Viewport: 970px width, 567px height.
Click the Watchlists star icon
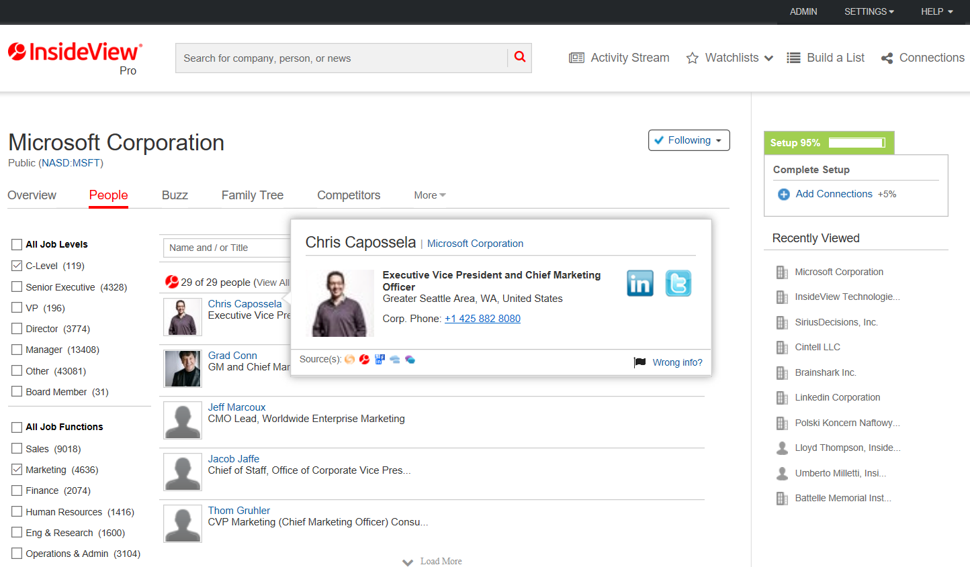pos(692,58)
